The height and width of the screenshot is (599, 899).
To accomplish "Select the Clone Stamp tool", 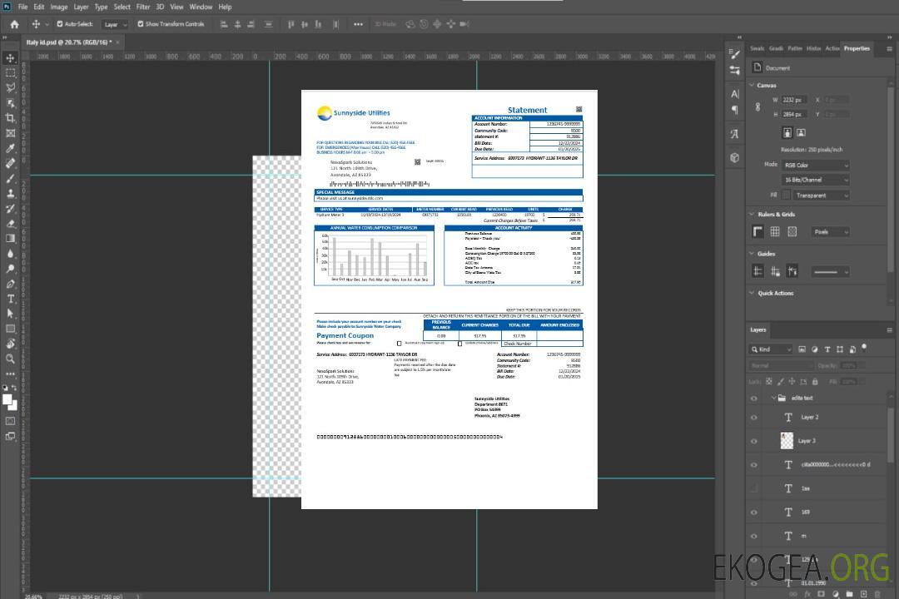I will click(x=10, y=194).
